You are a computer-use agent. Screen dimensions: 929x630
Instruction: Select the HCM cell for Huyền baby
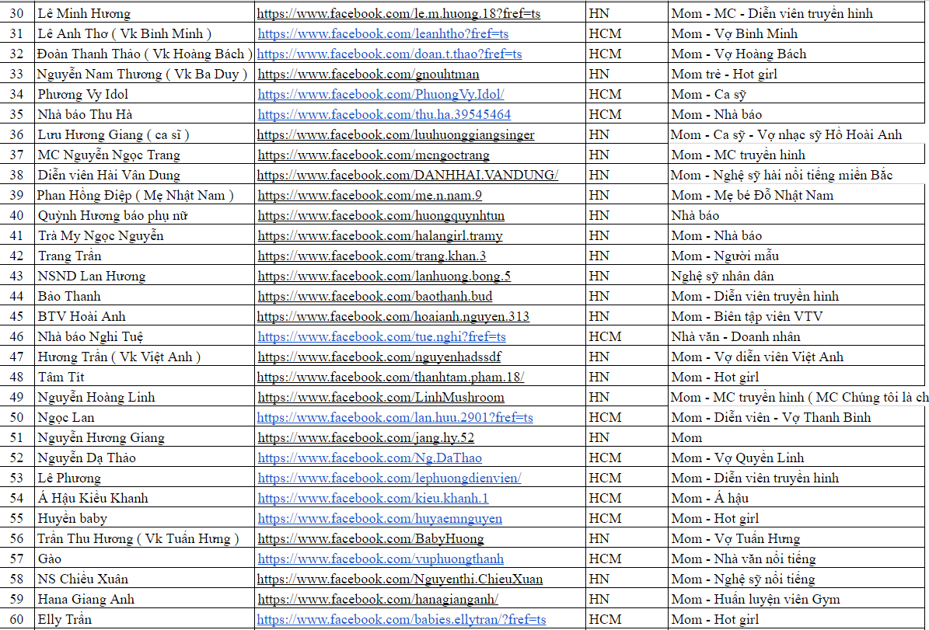pos(605,518)
